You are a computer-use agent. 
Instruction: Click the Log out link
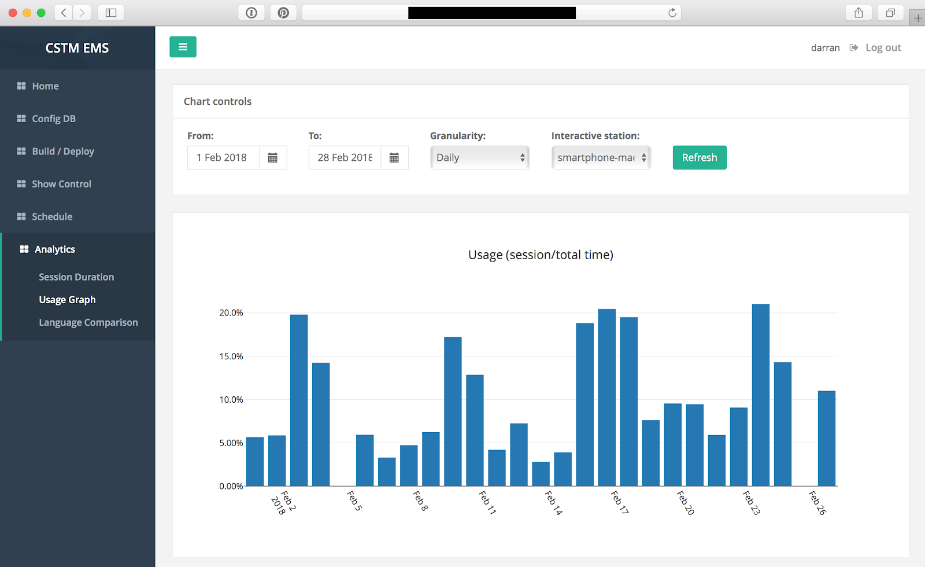coord(883,47)
